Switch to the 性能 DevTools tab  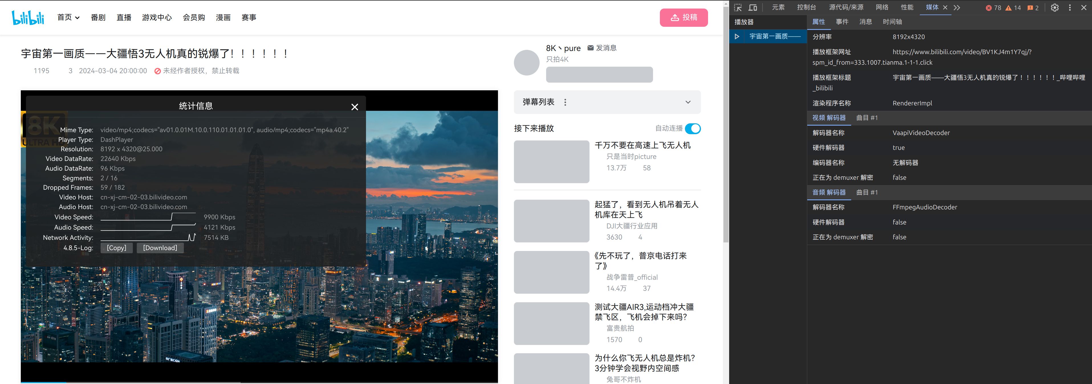coord(907,7)
